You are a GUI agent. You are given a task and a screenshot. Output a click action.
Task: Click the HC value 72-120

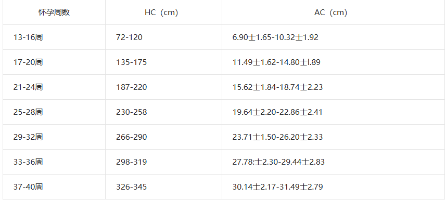(x=129, y=37)
